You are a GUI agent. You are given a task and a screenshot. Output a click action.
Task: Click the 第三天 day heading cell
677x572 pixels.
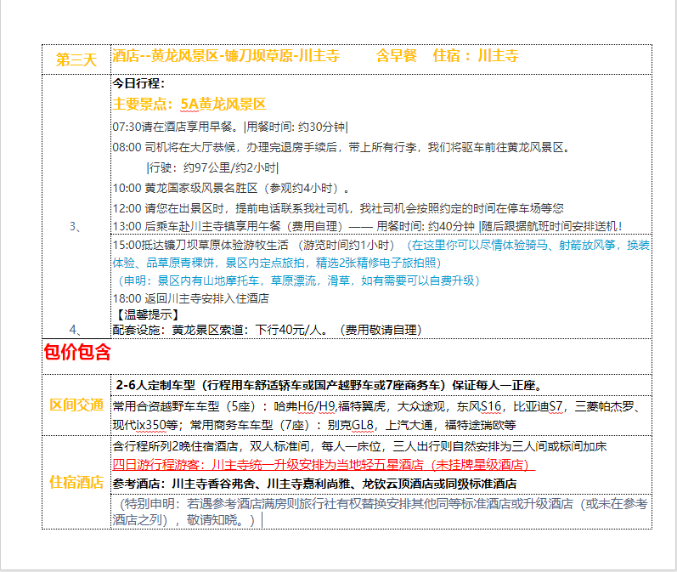pos(76,59)
